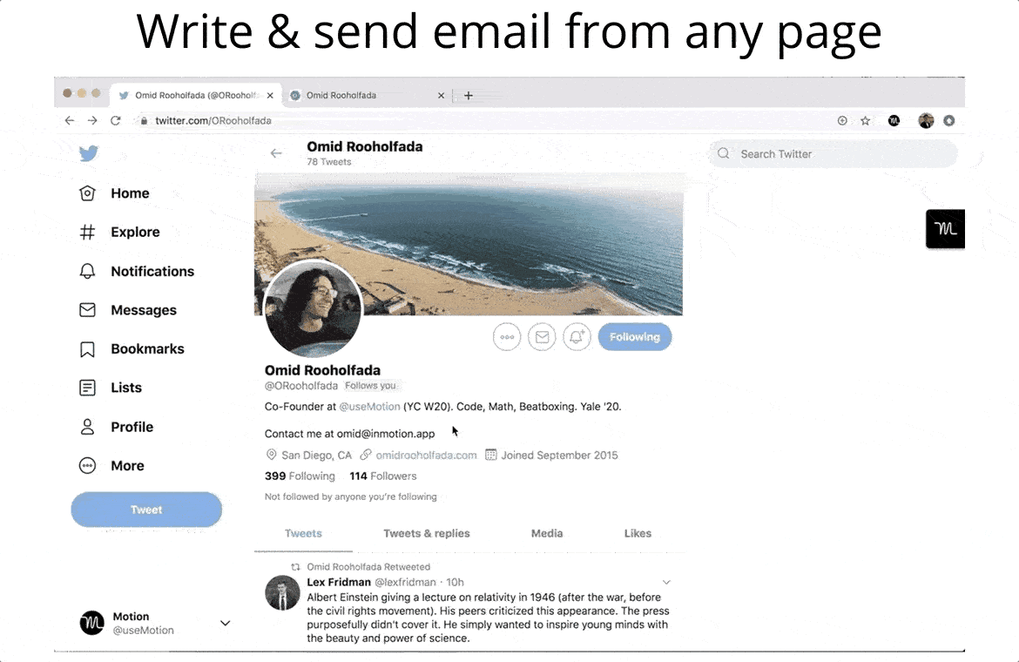Click the Search Twitter field
The image size is (1019, 662).
[x=833, y=154]
